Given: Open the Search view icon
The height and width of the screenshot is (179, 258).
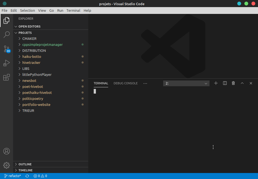Looking at the screenshot, I should pos(7,35).
